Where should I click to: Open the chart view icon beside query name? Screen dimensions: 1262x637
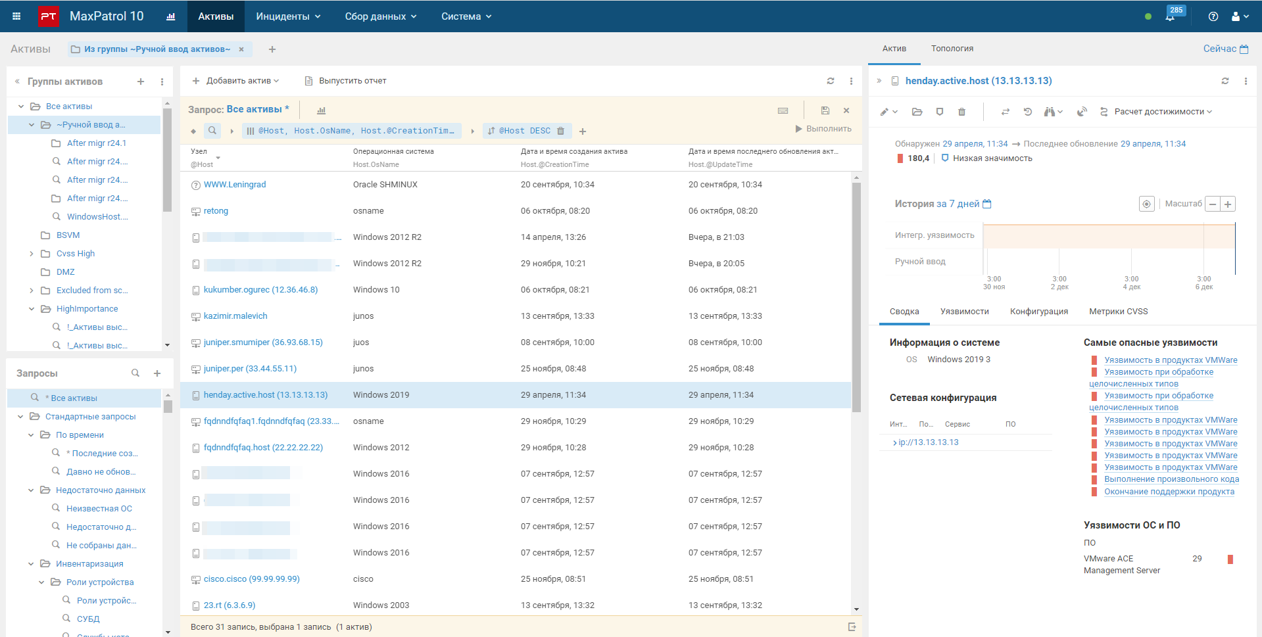321,110
